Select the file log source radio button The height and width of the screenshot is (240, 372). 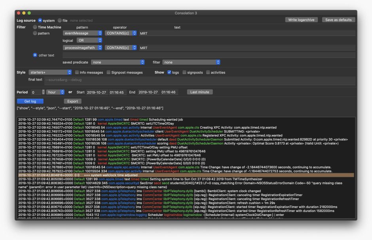click(60, 20)
